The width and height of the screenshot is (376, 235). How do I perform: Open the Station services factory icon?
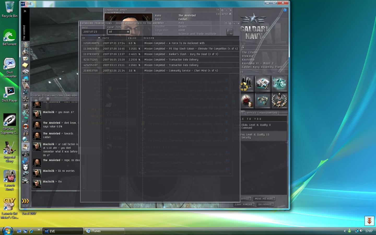(x=26, y=180)
